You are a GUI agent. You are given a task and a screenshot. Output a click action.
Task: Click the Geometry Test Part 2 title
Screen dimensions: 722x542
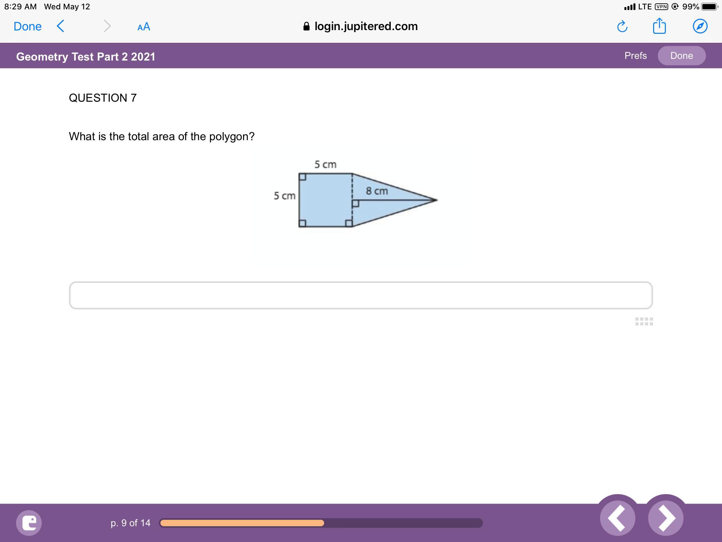[x=86, y=57]
